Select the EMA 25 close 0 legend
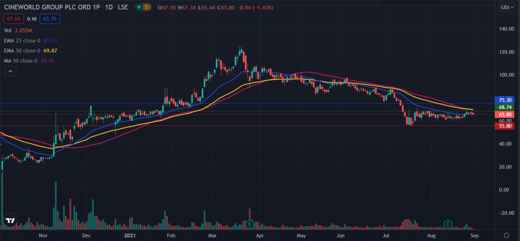520x241 pixels. coord(31,41)
